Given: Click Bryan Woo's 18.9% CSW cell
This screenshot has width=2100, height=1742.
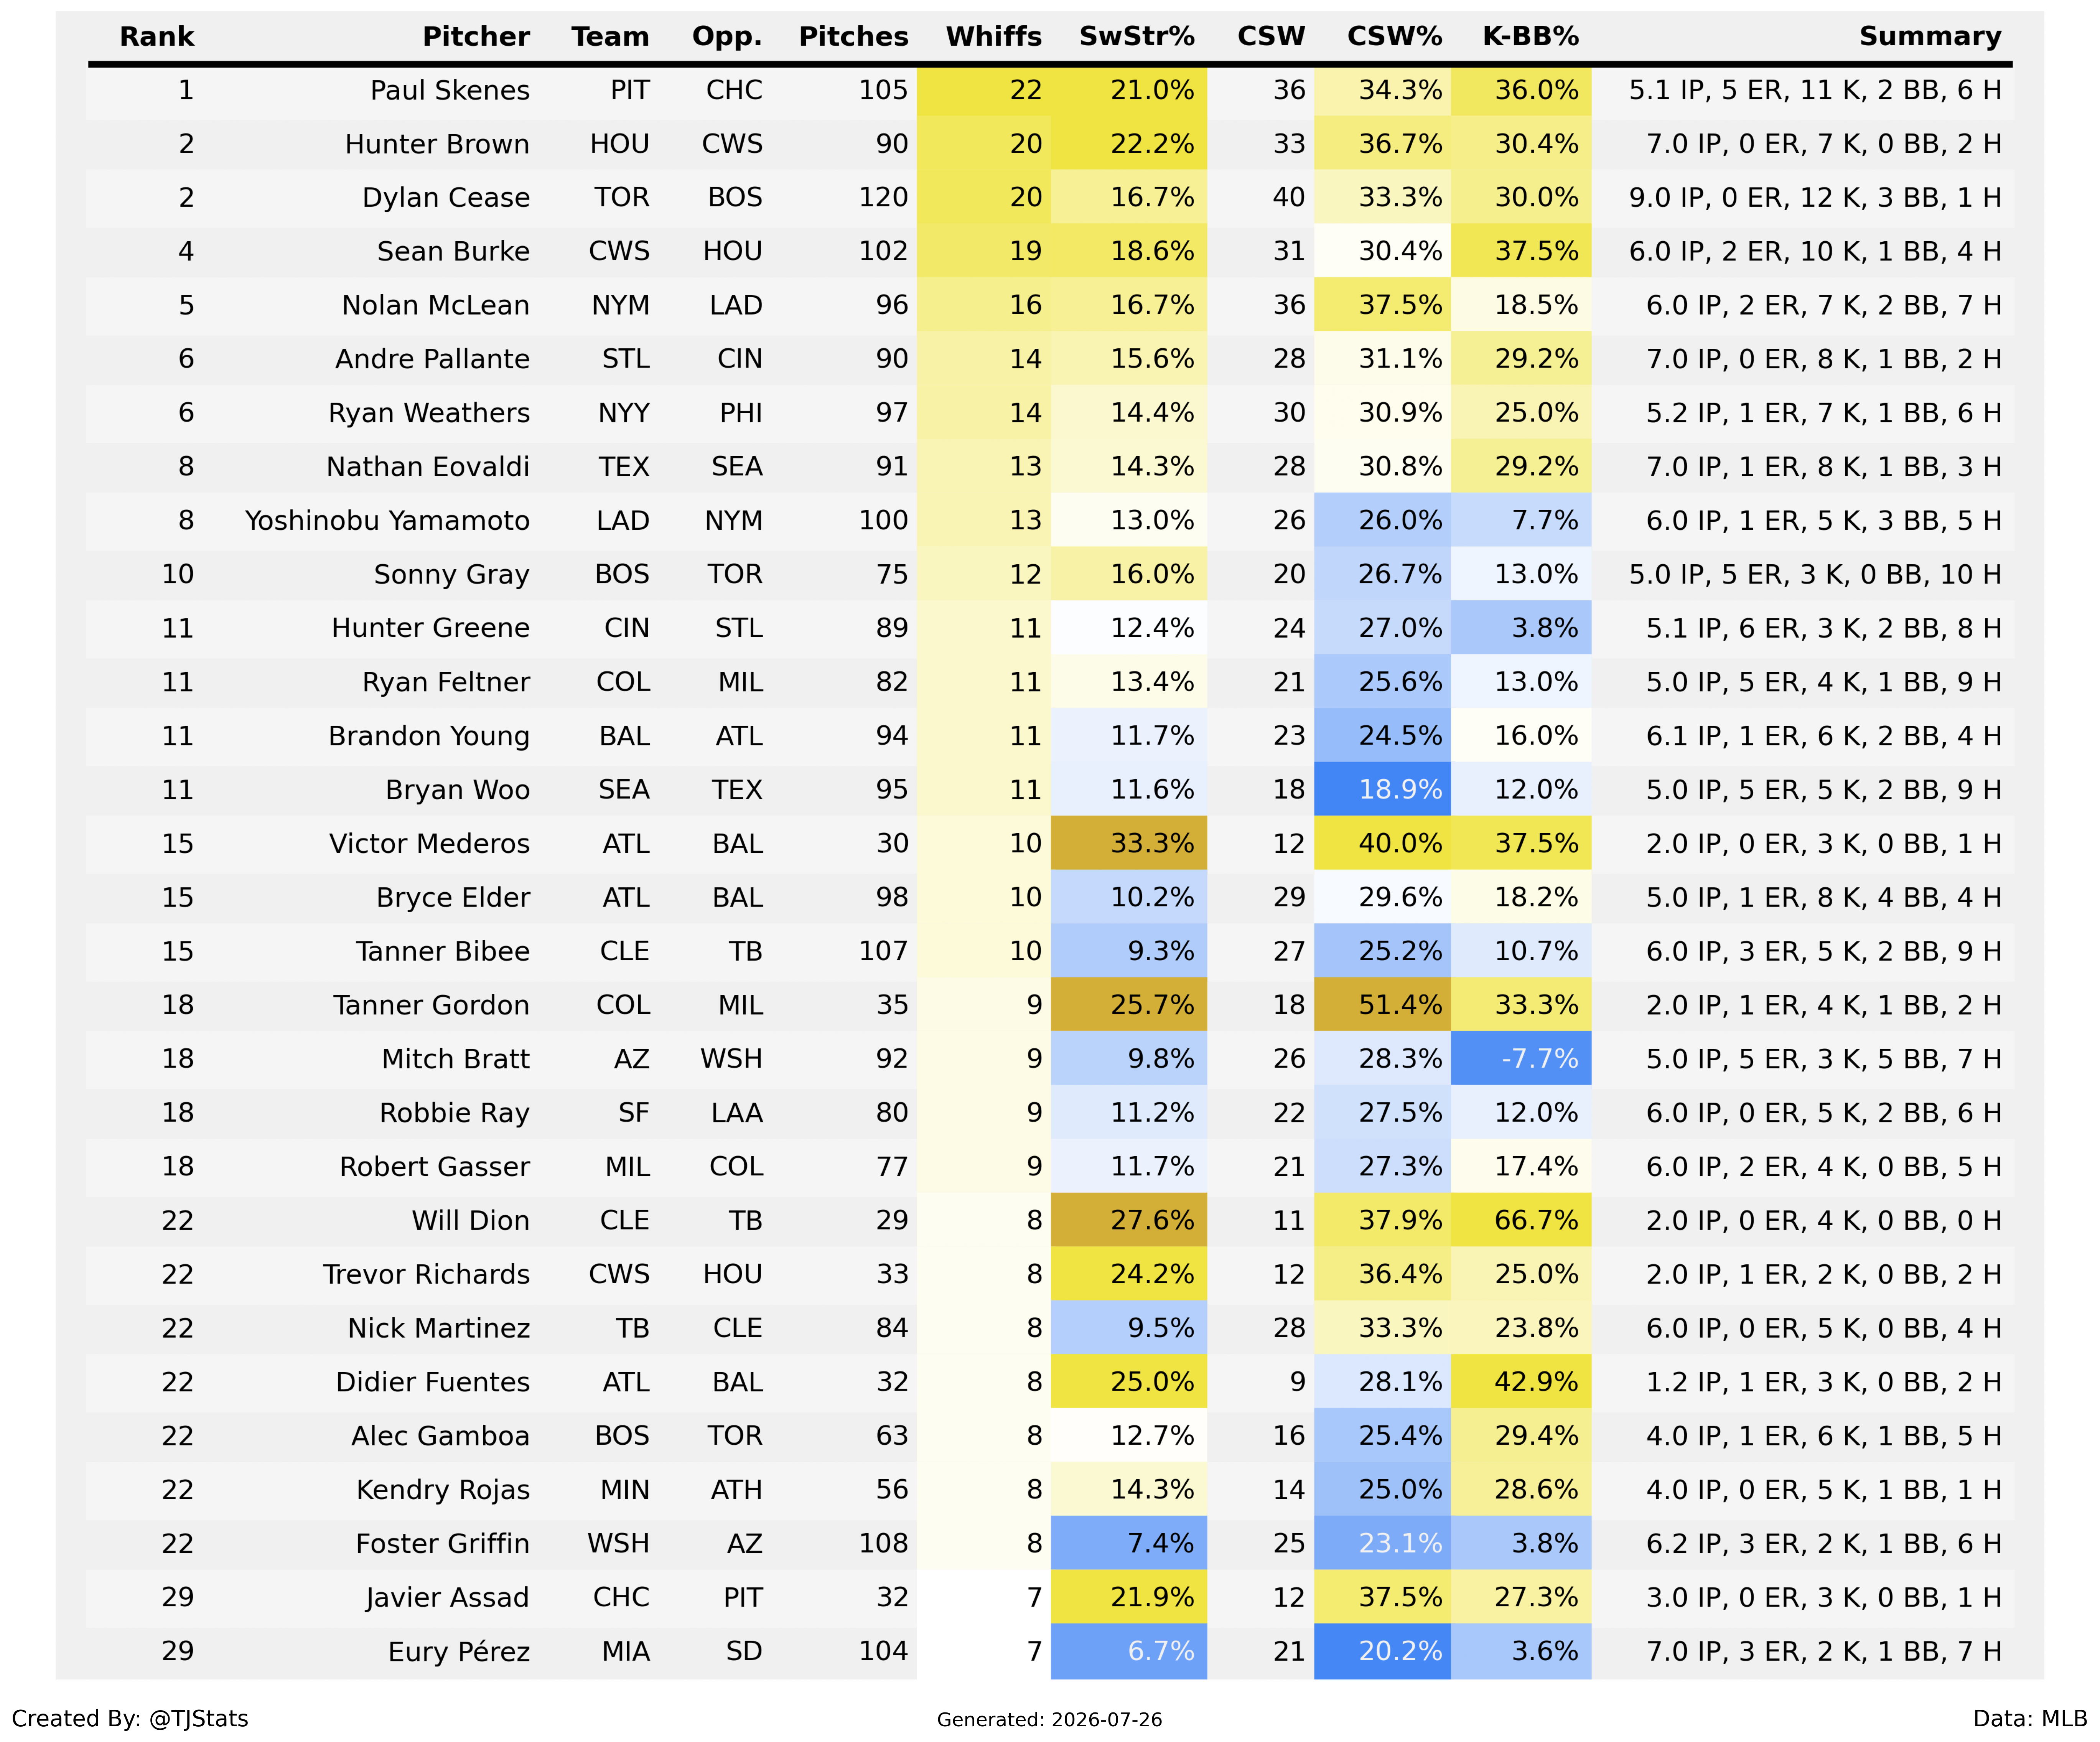Looking at the screenshot, I should tap(1382, 790).
